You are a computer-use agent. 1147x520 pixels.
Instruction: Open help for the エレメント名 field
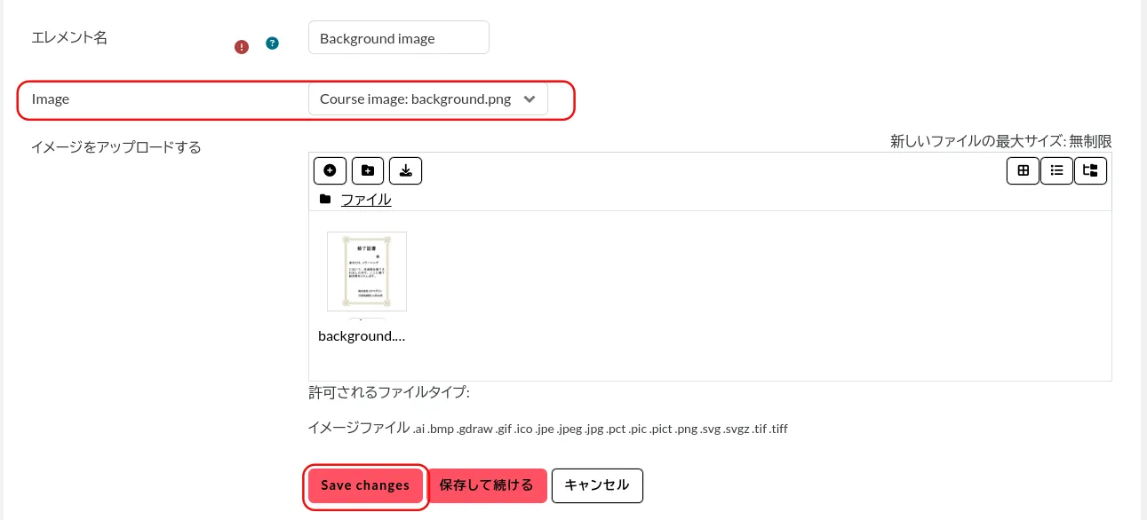point(273,43)
